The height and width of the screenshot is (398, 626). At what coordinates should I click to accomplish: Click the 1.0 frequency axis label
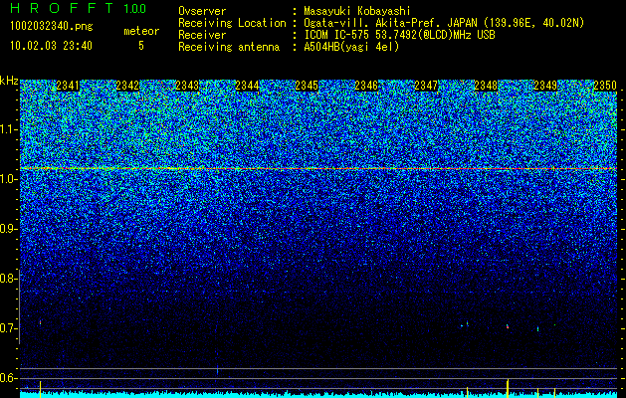pyautogui.click(x=8, y=179)
